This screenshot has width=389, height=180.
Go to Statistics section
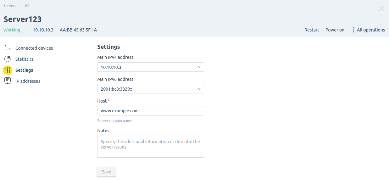[25, 59]
